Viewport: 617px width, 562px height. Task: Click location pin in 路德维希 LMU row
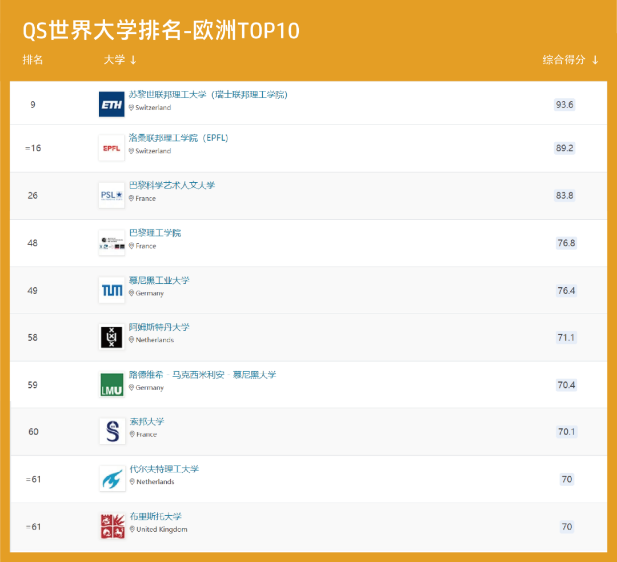tap(131, 387)
